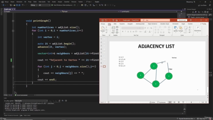Toggle text shadow (S) in PowerPoint ribbon

(131, 32)
